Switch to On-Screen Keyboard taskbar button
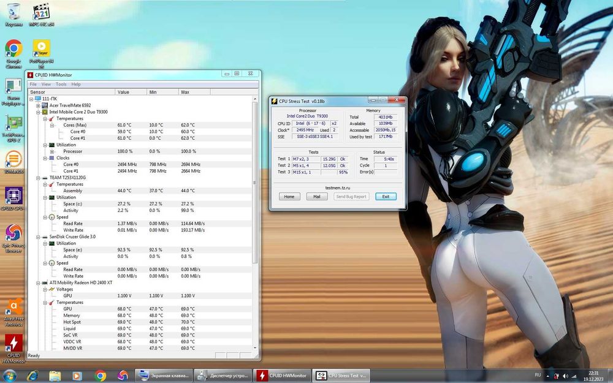 pyautogui.click(x=164, y=376)
